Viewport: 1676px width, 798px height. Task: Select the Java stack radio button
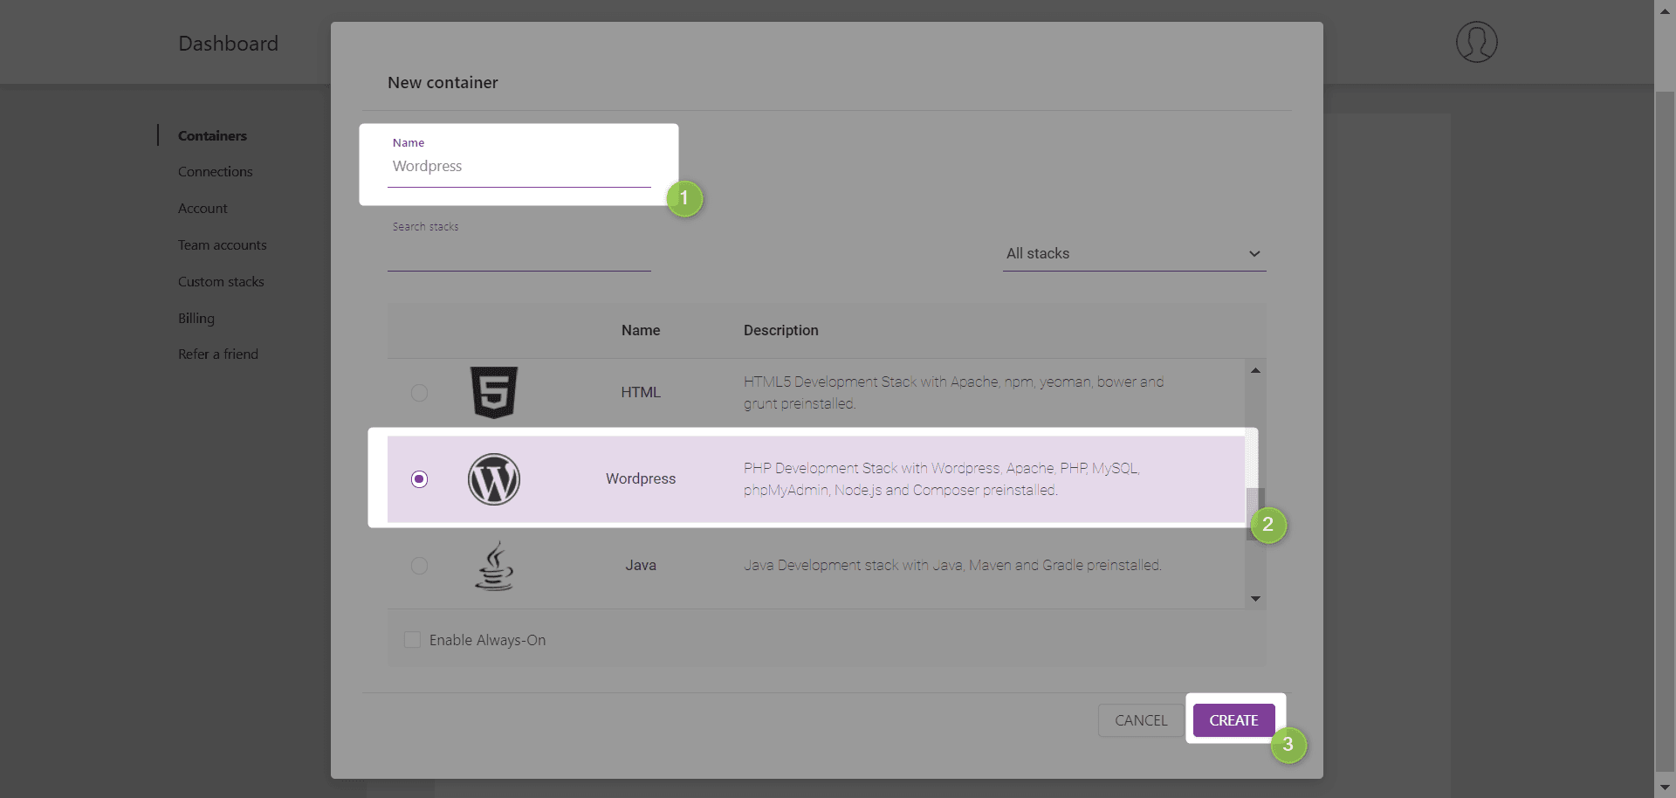419,566
